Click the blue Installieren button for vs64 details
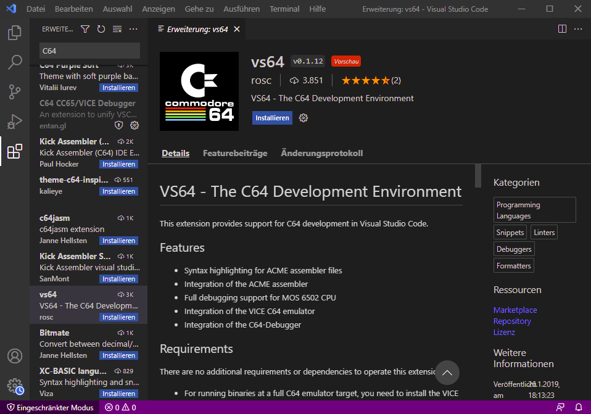591x414 pixels. tap(272, 118)
